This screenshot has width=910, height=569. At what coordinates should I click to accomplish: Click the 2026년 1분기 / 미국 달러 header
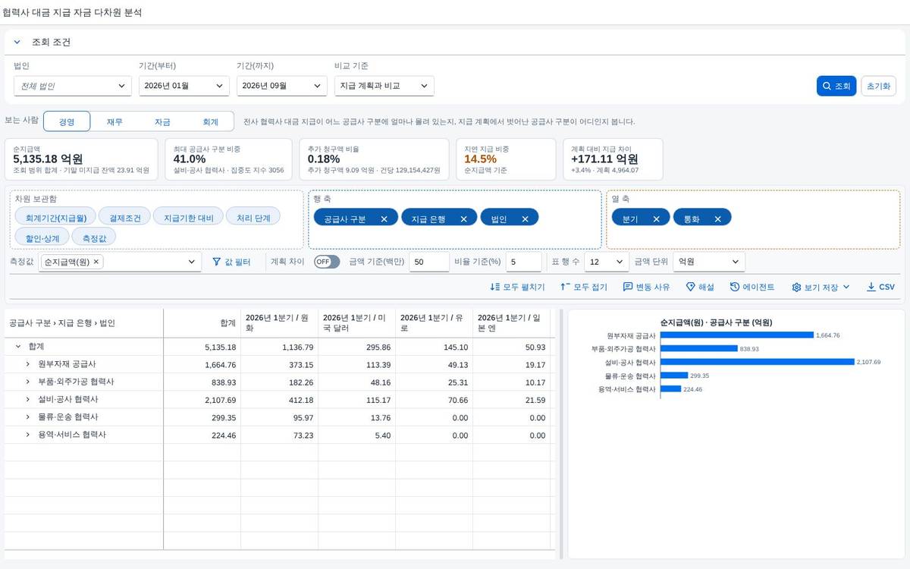356,323
